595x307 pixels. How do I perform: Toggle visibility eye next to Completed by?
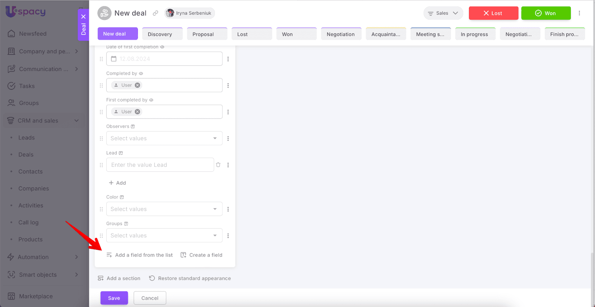[x=141, y=74]
